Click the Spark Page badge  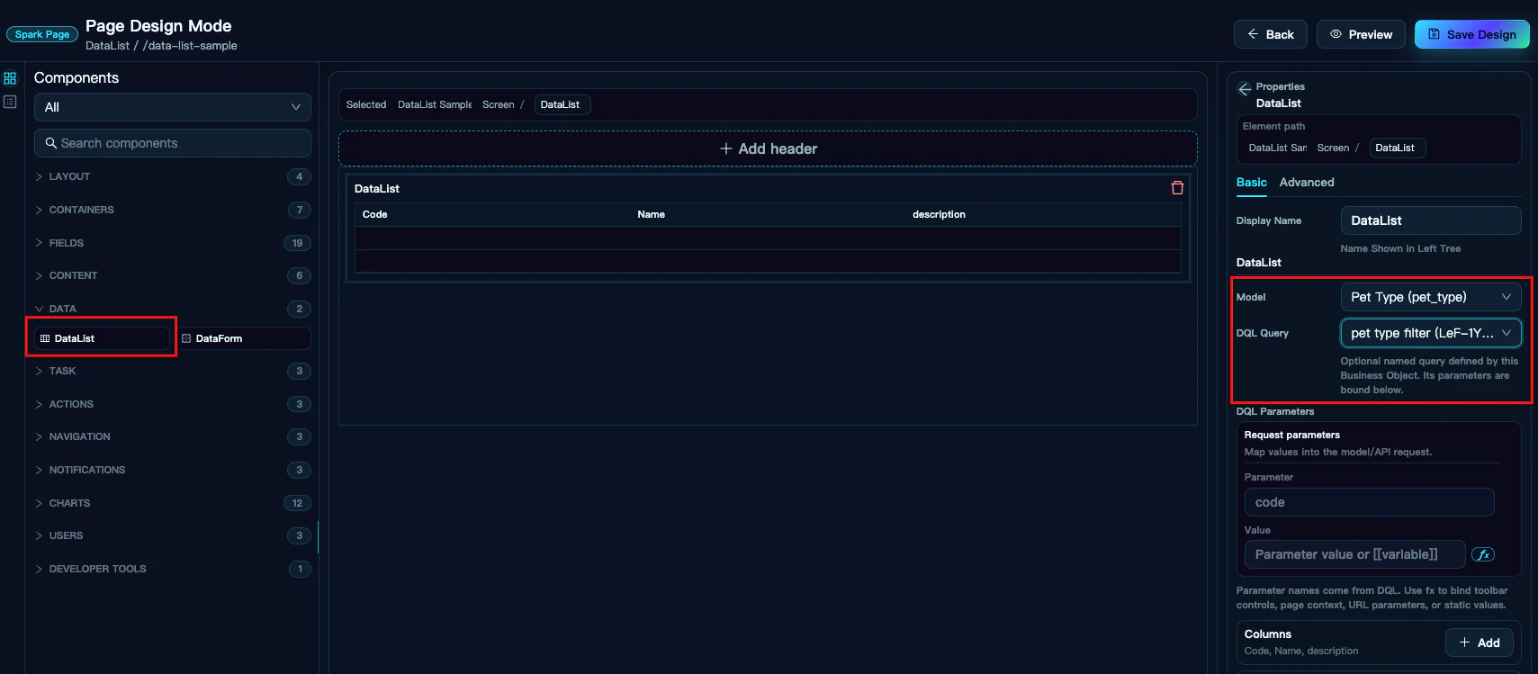pyautogui.click(x=42, y=34)
